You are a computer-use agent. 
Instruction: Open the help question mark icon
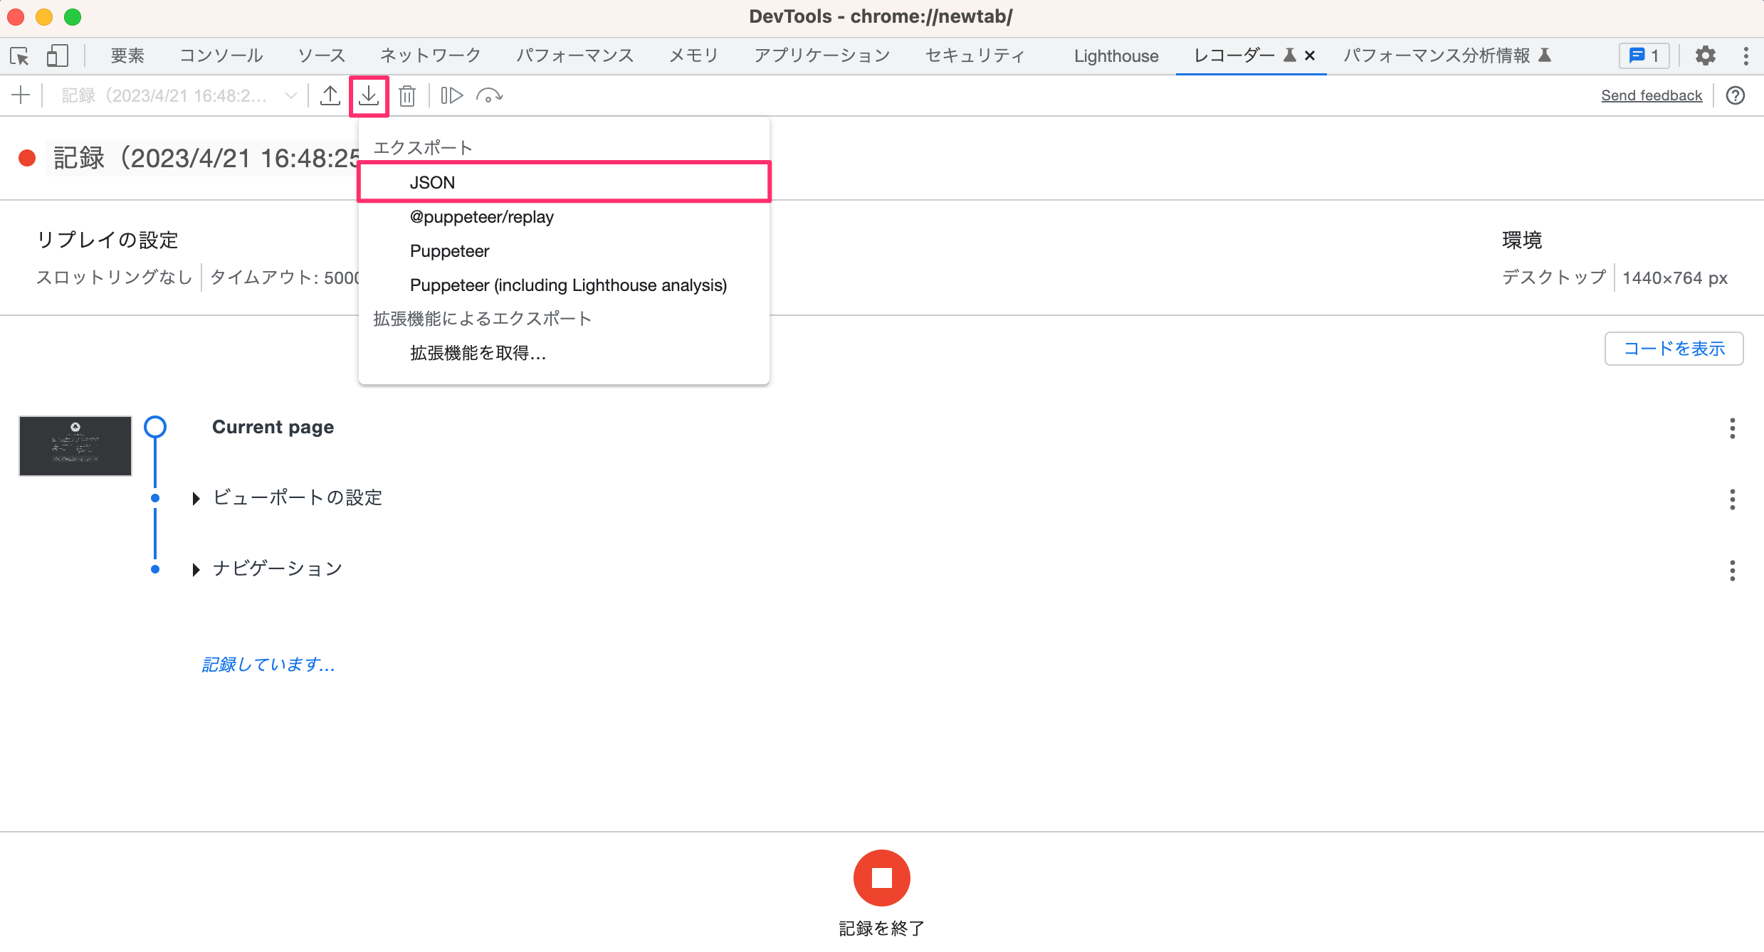click(1736, 95)
